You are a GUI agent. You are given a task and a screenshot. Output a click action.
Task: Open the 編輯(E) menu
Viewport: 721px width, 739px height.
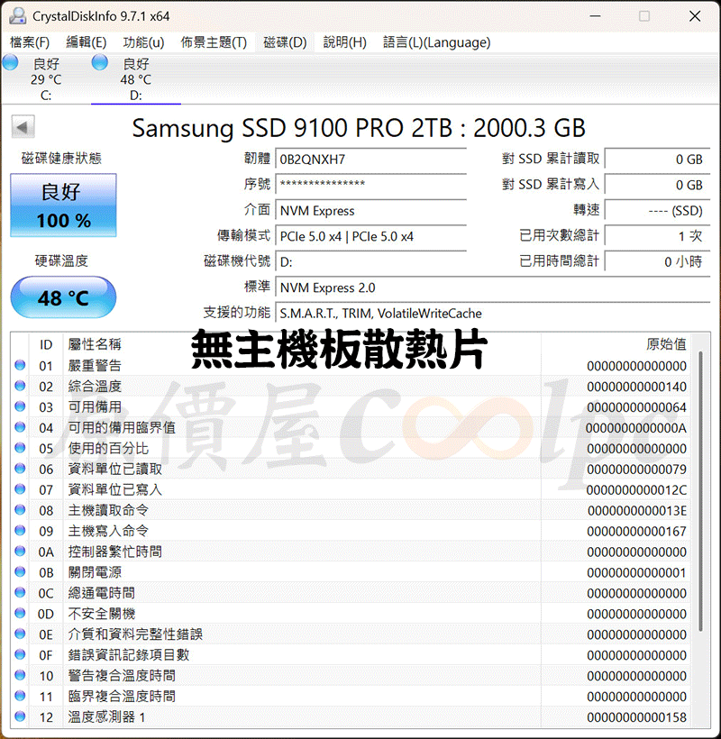coord(87,42)
